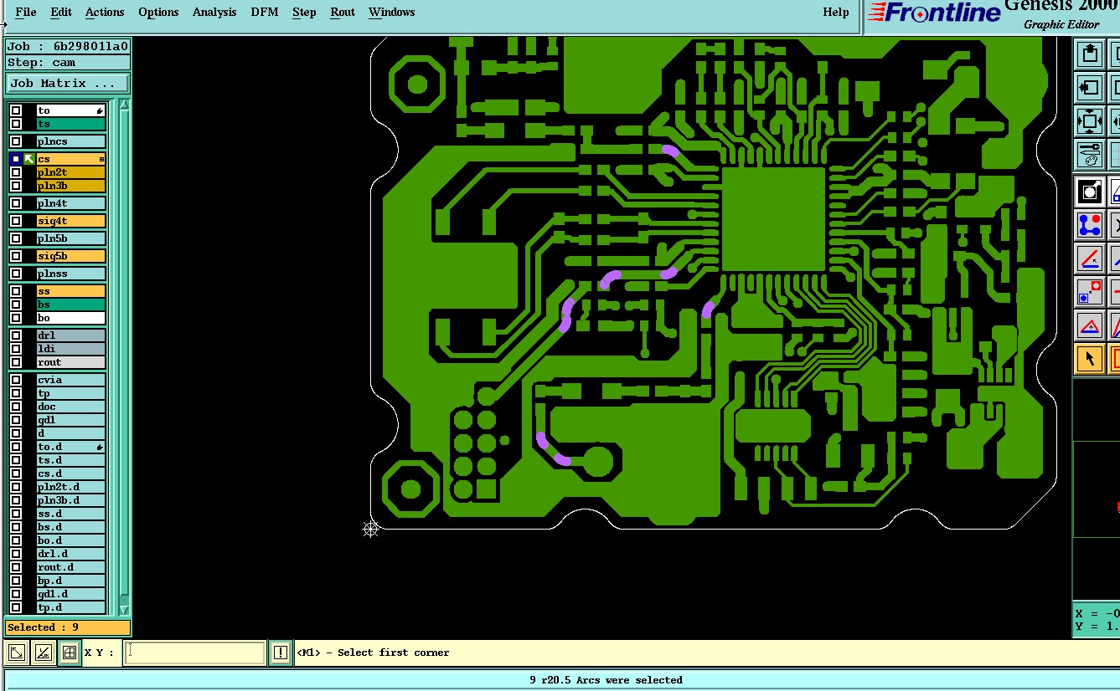This screenshot has height=691, width=1120.
Task: Open the Rout menu
Action: click(343, 12)
